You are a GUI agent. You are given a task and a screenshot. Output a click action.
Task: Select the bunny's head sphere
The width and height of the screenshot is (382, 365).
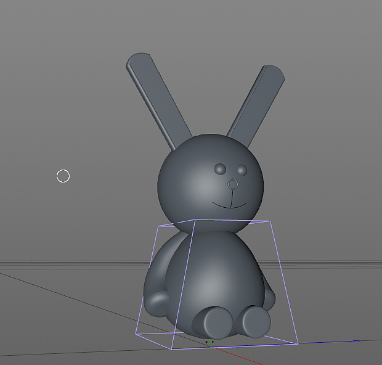(211, 183)
